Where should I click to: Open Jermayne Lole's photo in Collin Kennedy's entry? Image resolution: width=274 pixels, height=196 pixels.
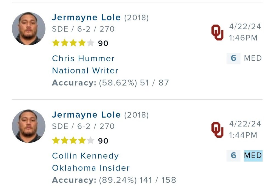click(x=29, y=126)
